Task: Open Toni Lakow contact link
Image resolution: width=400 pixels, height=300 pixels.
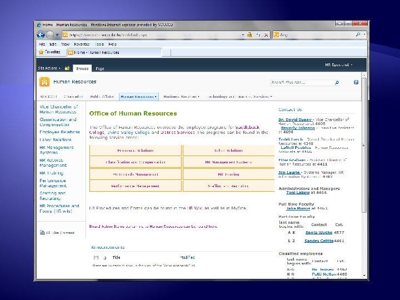Action: tap(298, 193)
